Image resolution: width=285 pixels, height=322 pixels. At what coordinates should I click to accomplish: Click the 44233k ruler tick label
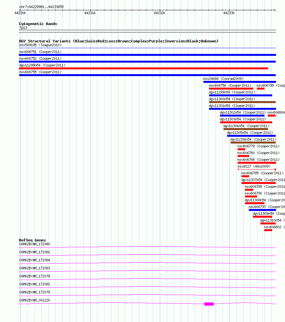coord(229,13)
